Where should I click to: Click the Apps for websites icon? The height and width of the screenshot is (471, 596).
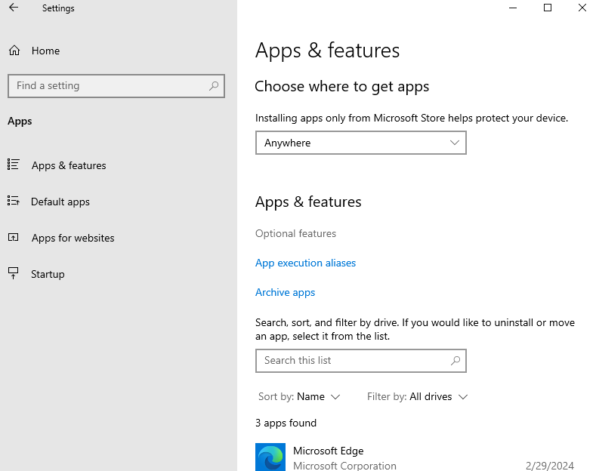tap(14, 238)
